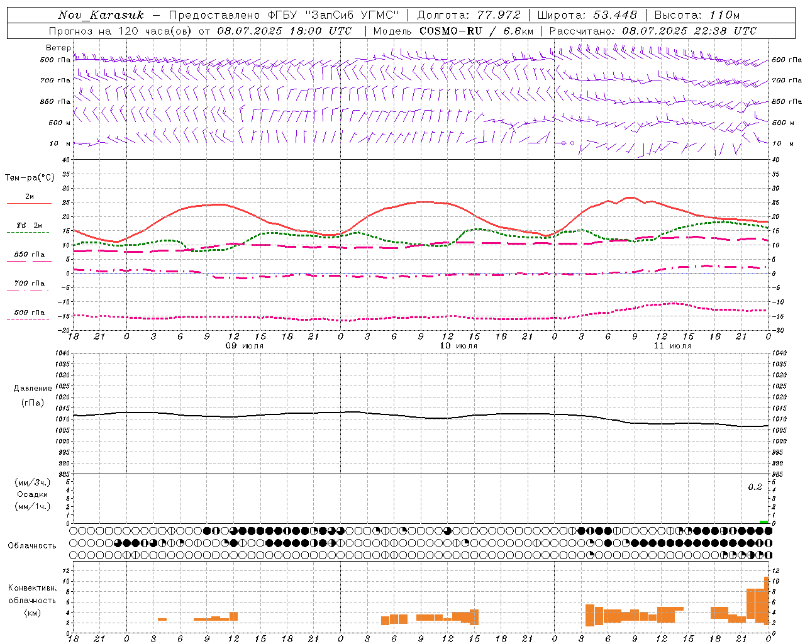This screenshot has height=644, width=805.
Task: Click the tallest orange convective cloud bar
Action: [x=766, y=599]
